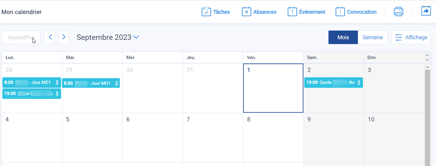This screenshot has height=166, width=436.
Task: Click scrollbar up arrow near Dim. header
Action: 427,55
